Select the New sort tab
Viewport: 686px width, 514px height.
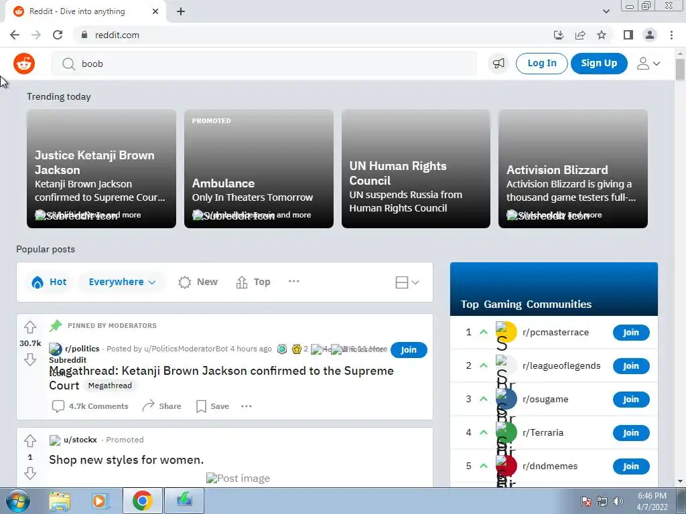[x=198, y=282]
